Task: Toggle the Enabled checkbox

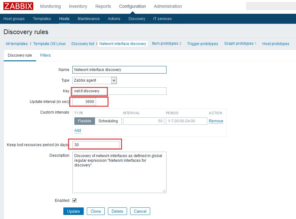Action: click(75, 200)
